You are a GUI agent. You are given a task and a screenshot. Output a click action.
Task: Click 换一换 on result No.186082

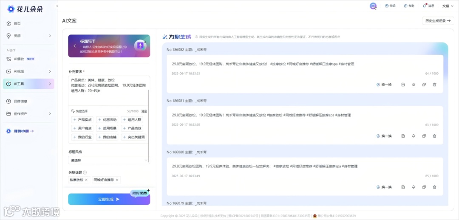384,85
